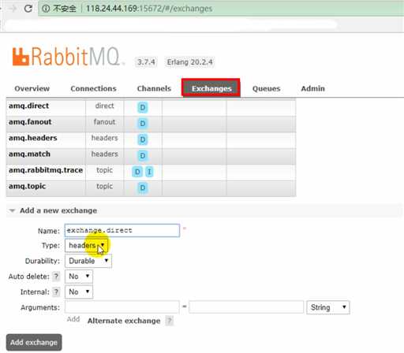Click the Arguments value input field

(x=246, y=307)
